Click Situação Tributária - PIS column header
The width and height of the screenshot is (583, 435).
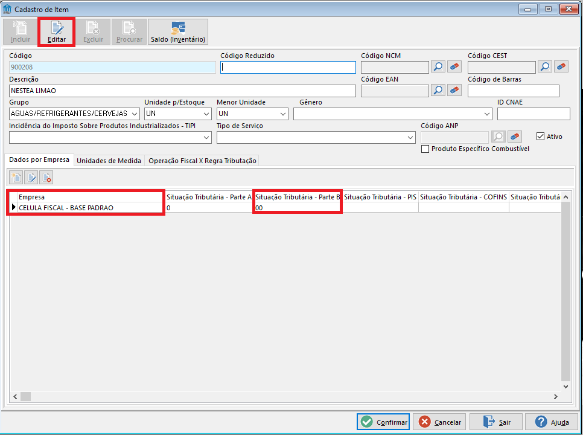380,197
